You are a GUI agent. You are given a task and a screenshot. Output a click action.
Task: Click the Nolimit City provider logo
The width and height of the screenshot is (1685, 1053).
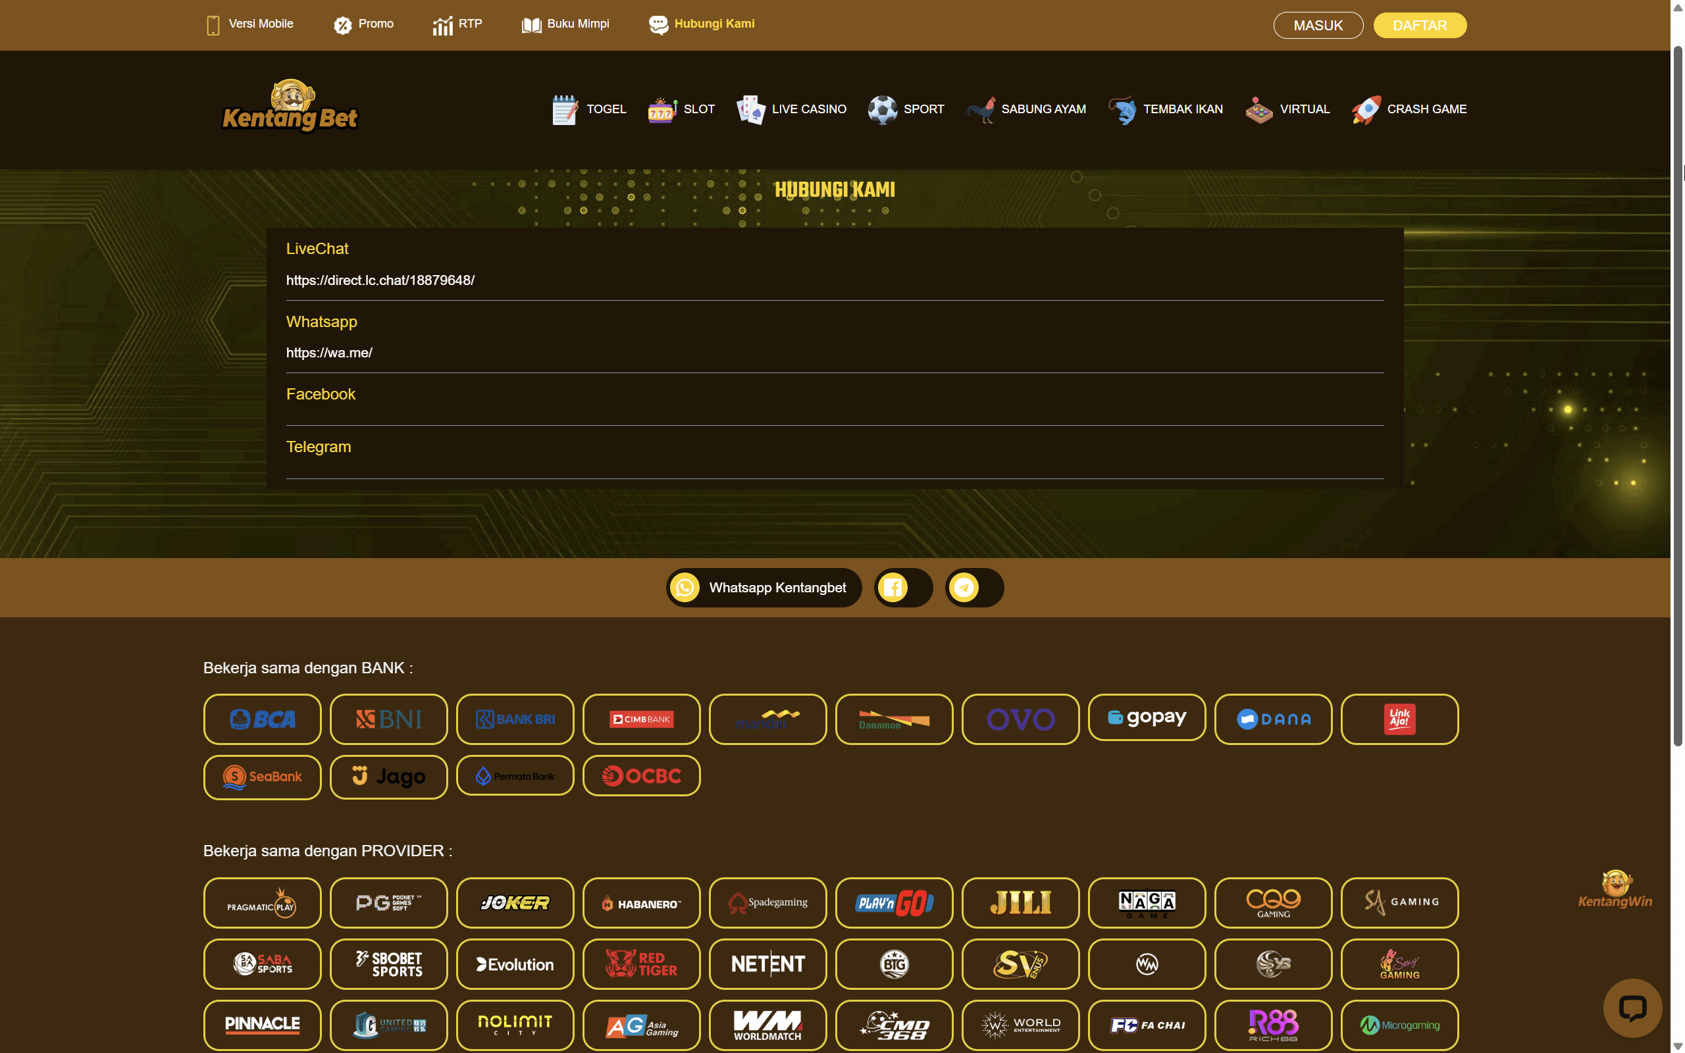coord(515,1025)
